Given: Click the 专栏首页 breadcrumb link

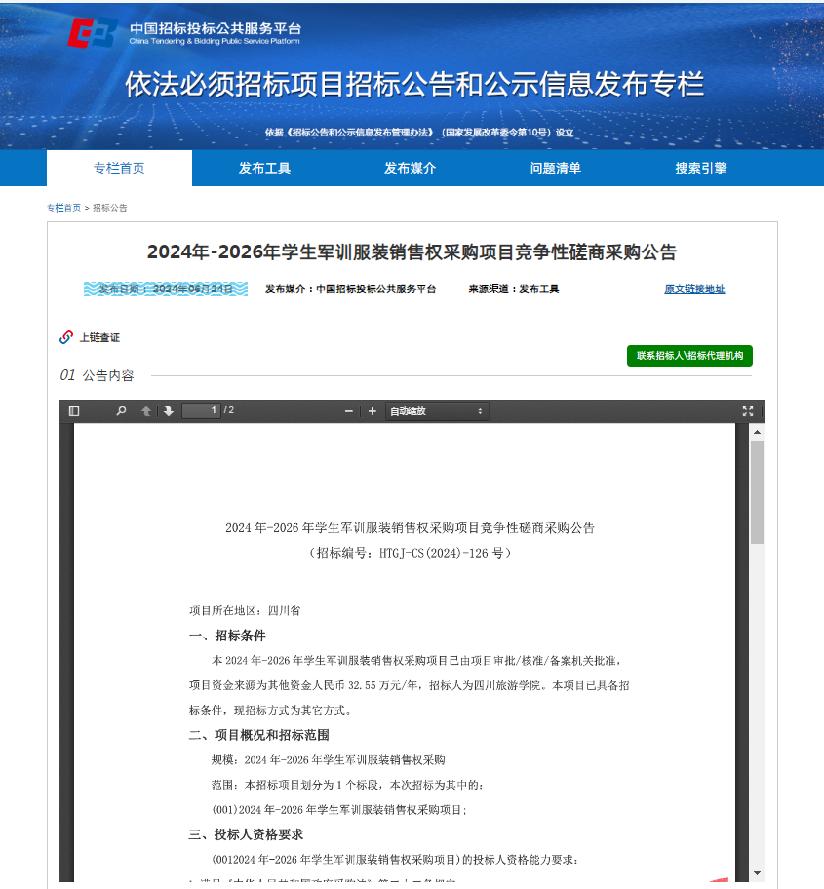Looking at the screenshot, I should click(64, 208).
